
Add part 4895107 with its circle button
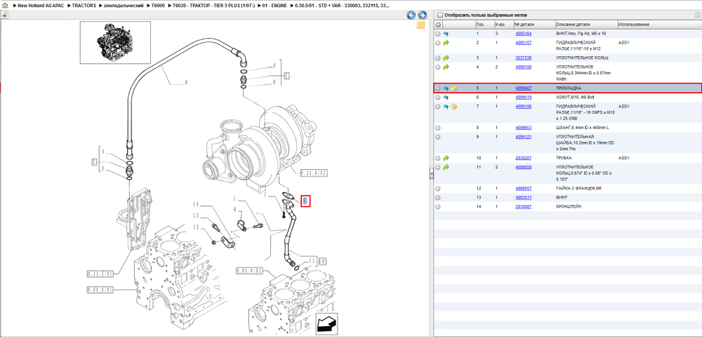coord(438,43)
